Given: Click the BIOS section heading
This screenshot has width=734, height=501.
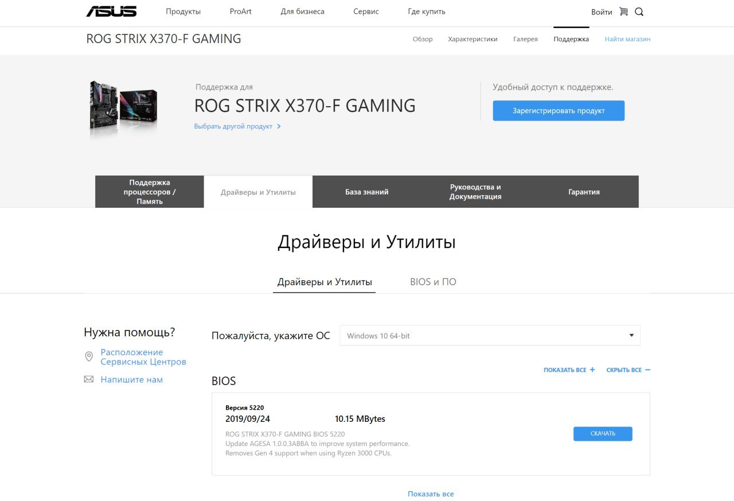Looking at the screenshot, I should pyautogui.click(x=224, y=381).
